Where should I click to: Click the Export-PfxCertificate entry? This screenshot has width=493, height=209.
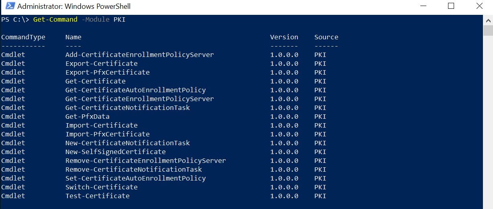click(108, 72)
